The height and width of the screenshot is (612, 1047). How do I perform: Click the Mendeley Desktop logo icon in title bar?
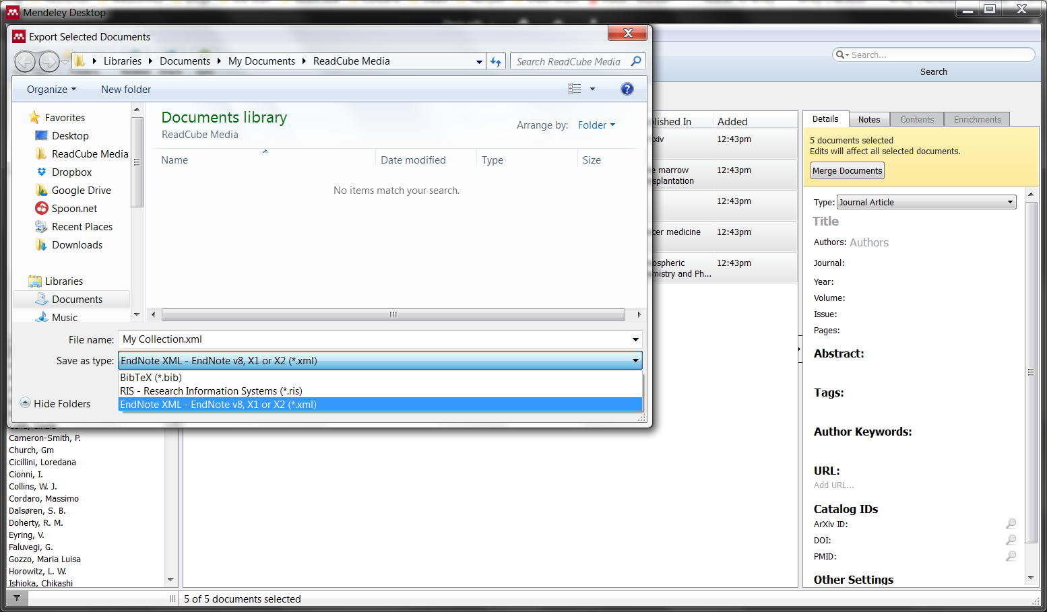[13, 11]
